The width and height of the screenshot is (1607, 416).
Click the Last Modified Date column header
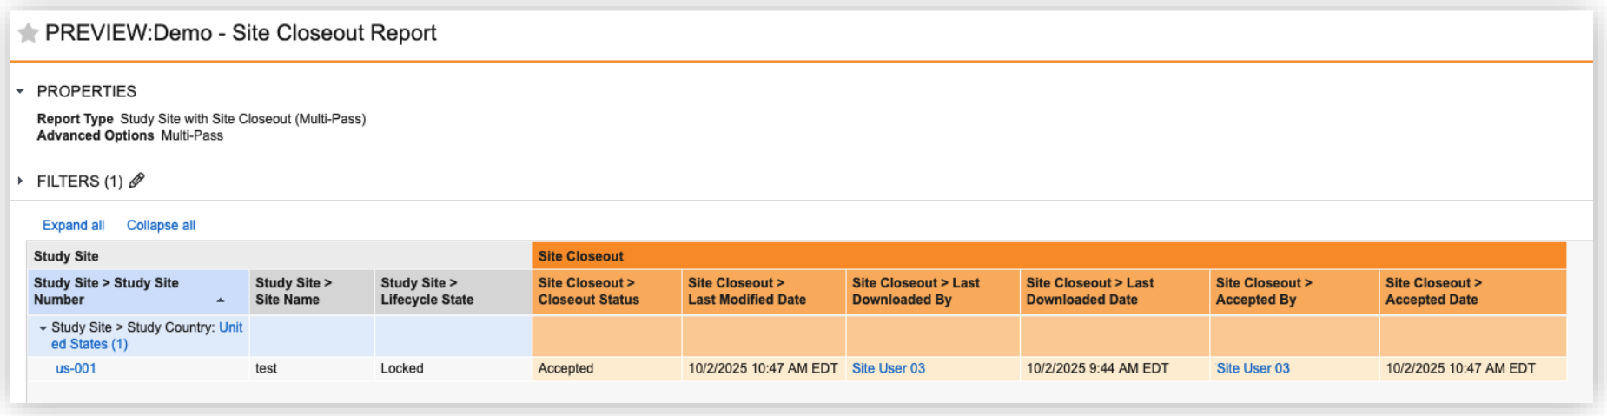(x=746, y=291)
